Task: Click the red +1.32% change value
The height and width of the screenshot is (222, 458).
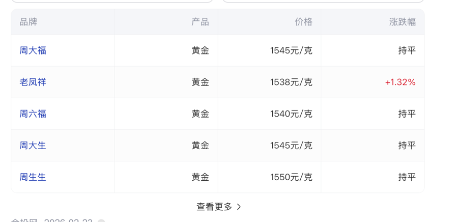Action: click(400, 82)
